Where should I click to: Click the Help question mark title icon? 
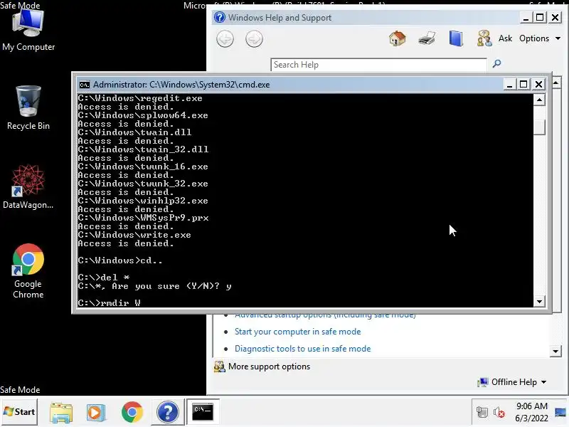[220, 17]
